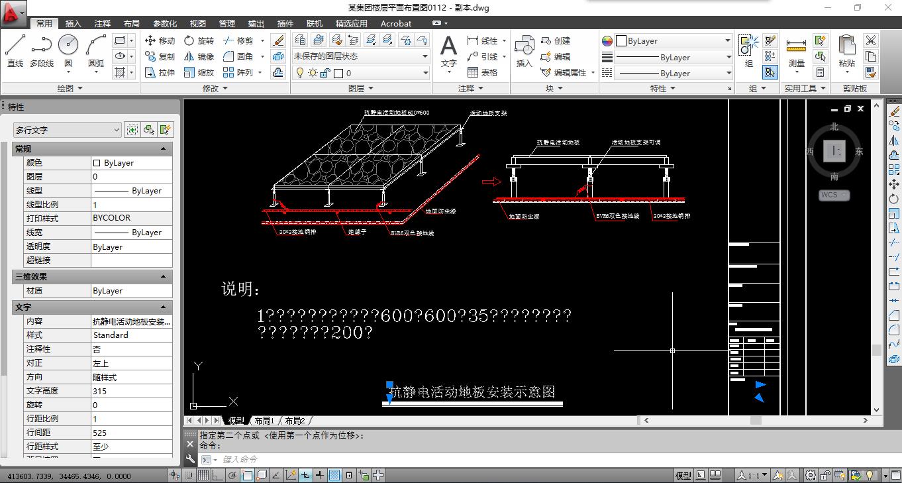Switch to the 插入 ribbon tab

coord(73,23)
